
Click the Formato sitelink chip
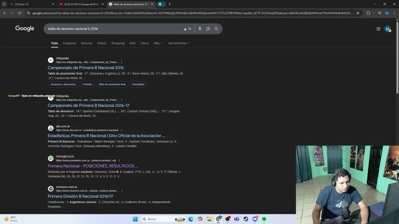tap(87, 84)
